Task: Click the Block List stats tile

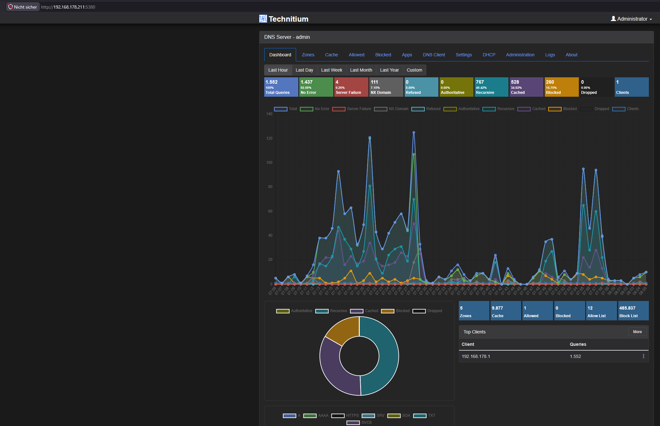Action: (633, 311)
